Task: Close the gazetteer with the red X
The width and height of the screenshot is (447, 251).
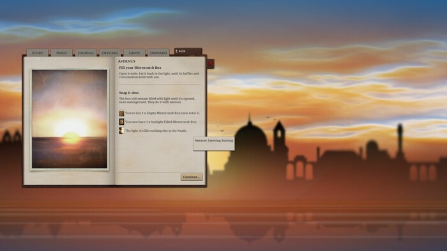Action: click(210, 64)
